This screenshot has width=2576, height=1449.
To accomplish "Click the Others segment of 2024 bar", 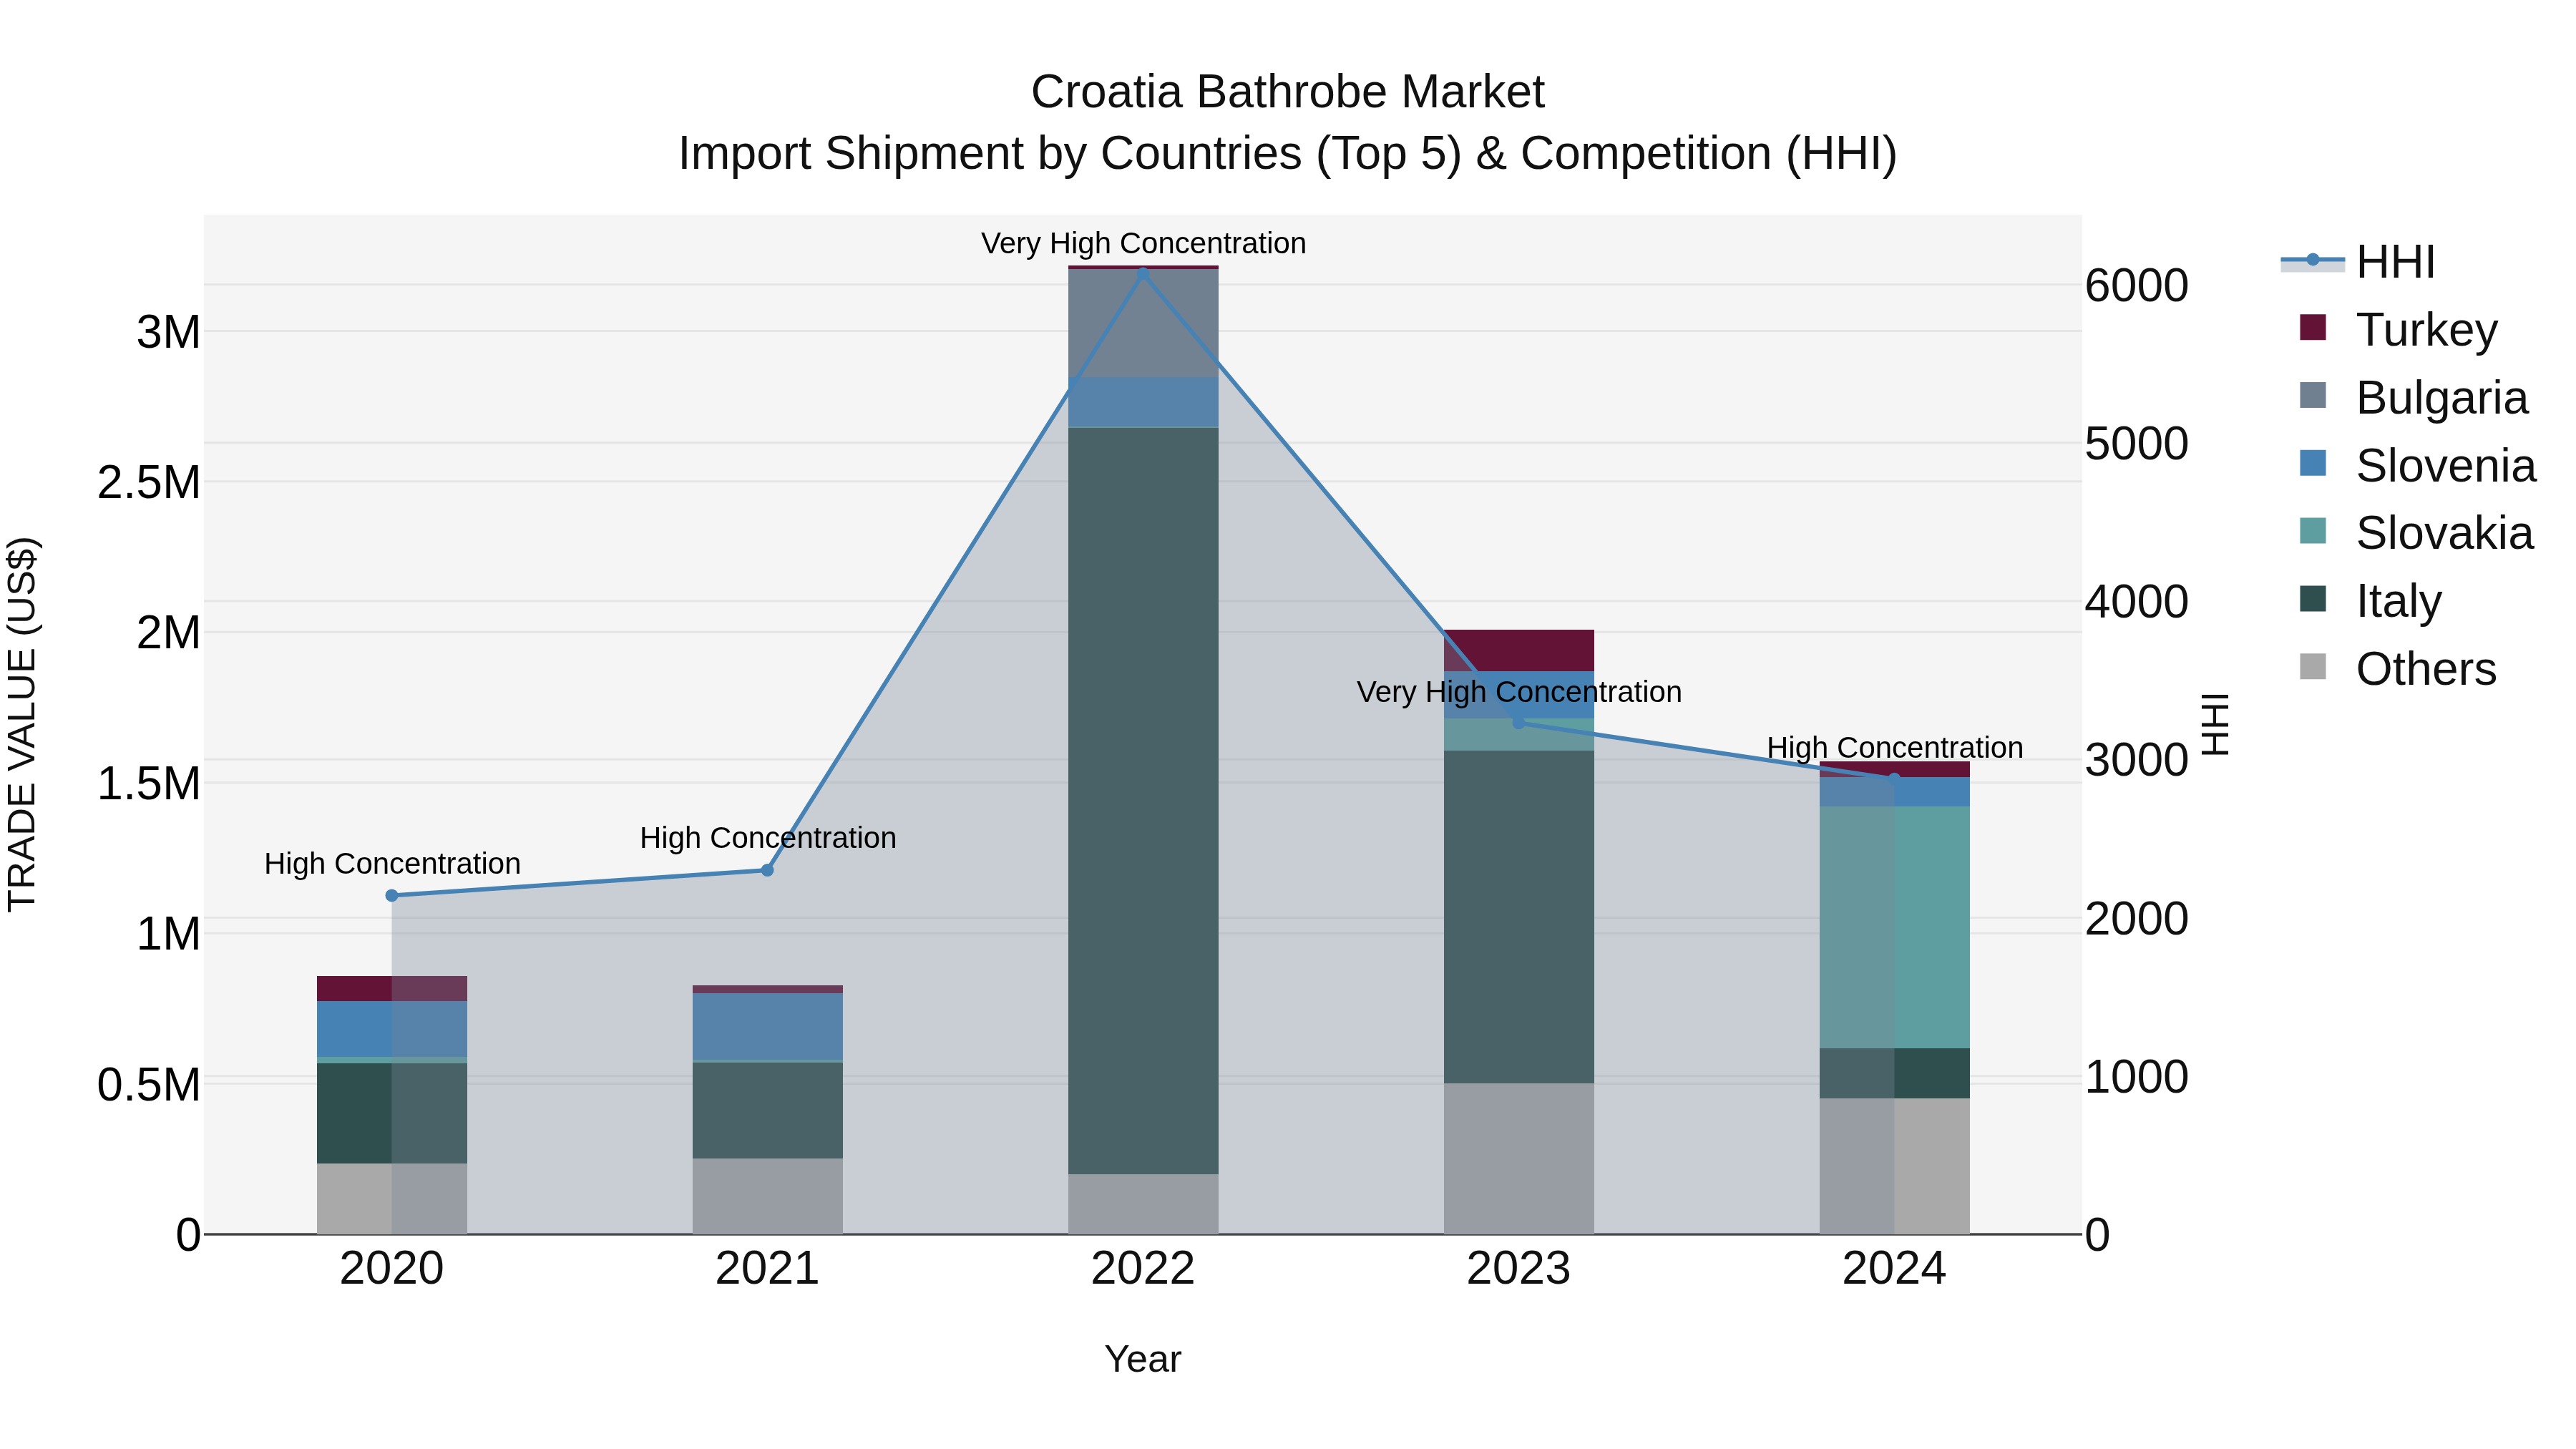I will 1894,1166.
